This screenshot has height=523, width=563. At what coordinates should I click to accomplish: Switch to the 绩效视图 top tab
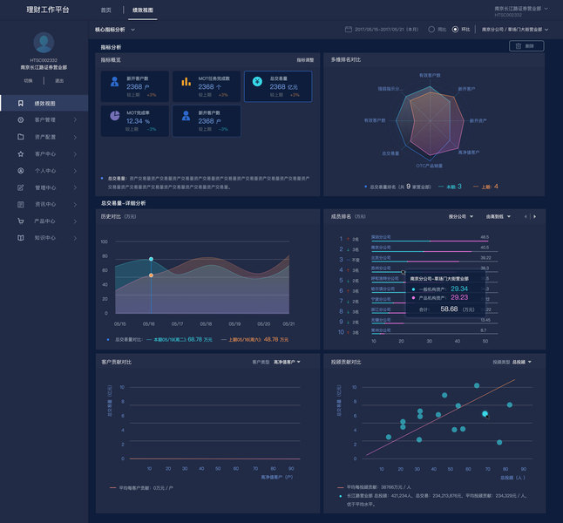[143, 10]
